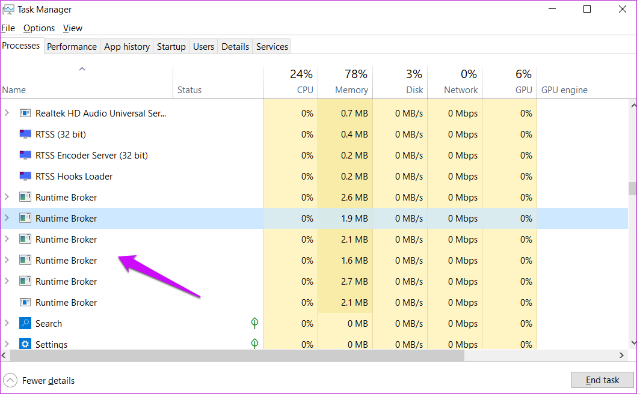
Task: Click the End task button
Action: tap(602, 380)
